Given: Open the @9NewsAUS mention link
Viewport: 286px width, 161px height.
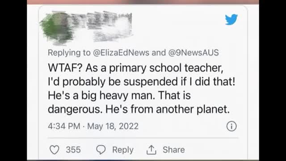Looking at the screenshot, I should [193, 53].
